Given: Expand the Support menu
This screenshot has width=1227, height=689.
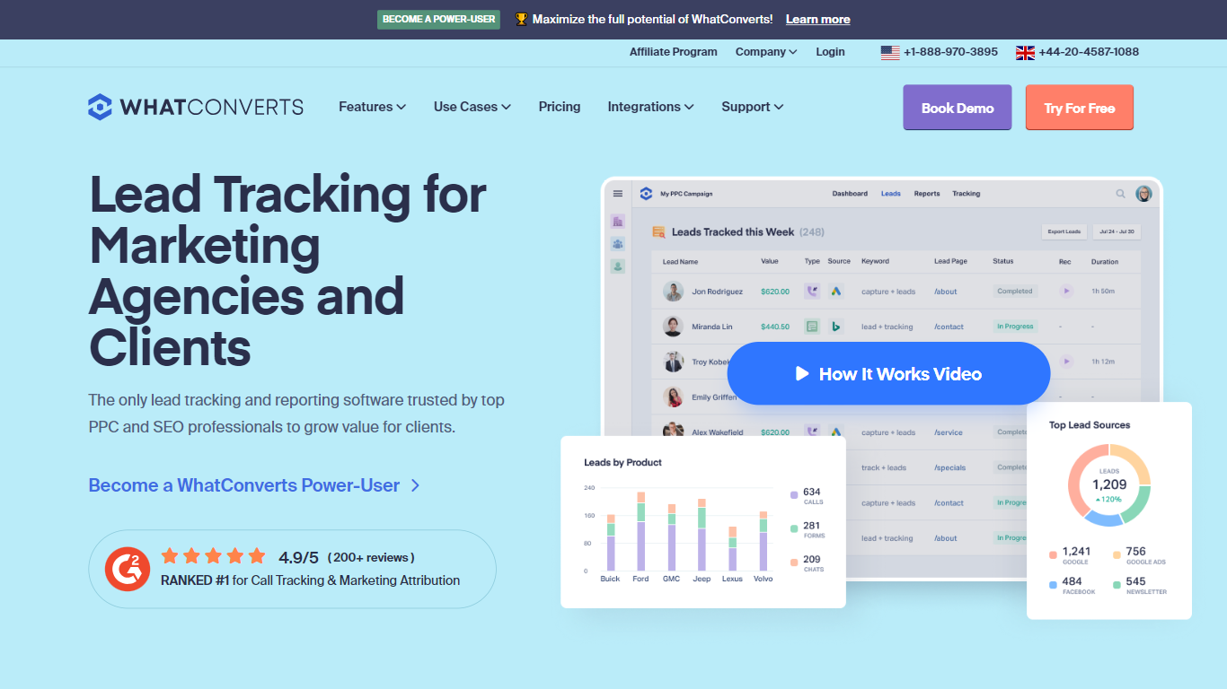Looking at the screenshot, I should (x=753, y=107).
